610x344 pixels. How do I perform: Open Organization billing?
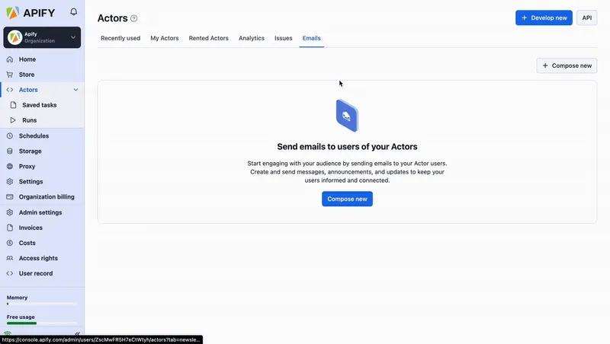tap(47, 197)
